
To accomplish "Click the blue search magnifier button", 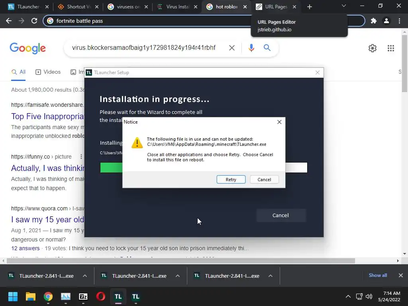I will (x=267, y=48).
